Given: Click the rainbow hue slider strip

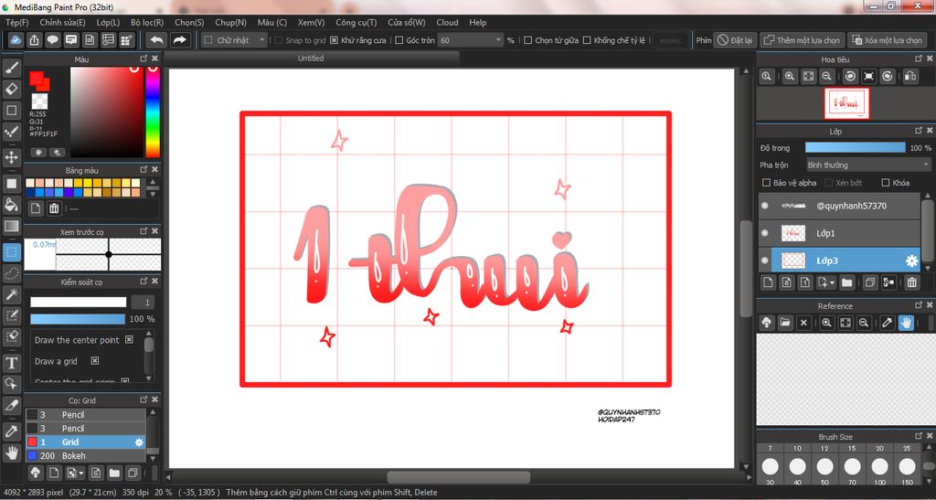Looking at the screenshot, I should click(x=153, y=112).
